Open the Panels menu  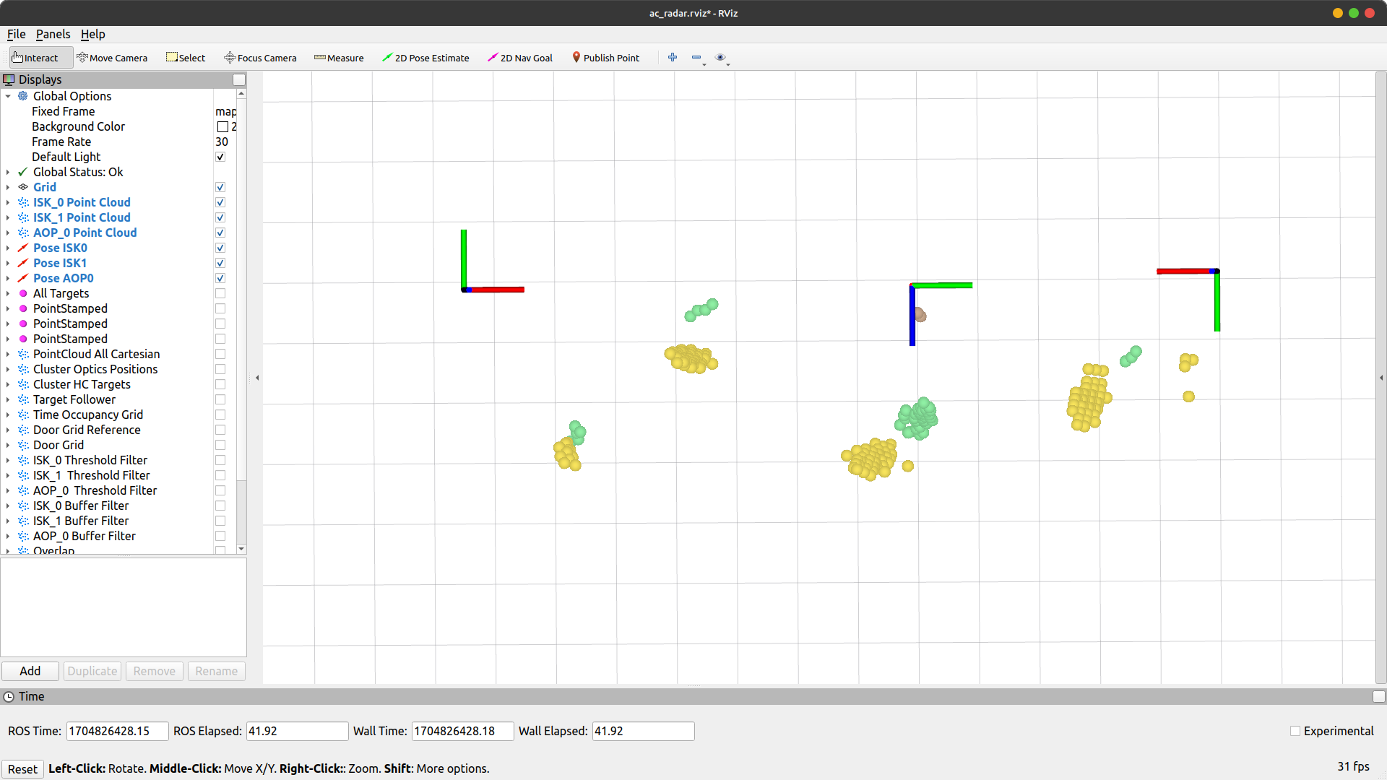point(53,34)
